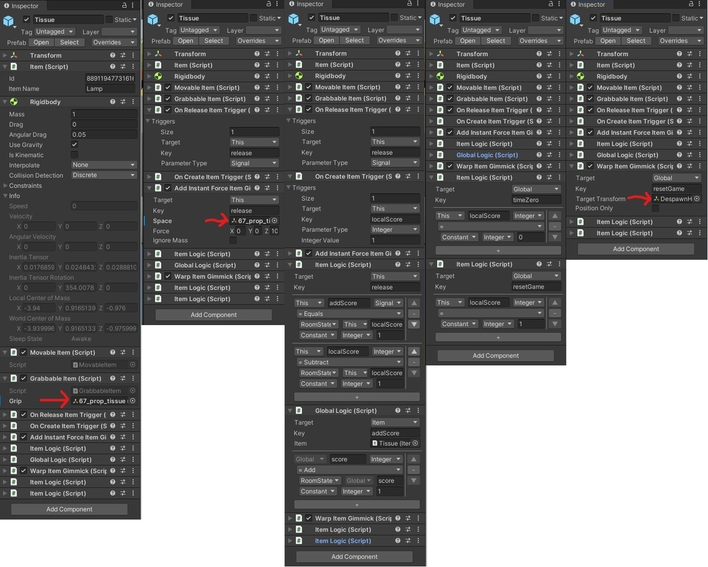Open the '= Add' operator dropdown
The image size is (708, 567).
(x=350, y=470)
